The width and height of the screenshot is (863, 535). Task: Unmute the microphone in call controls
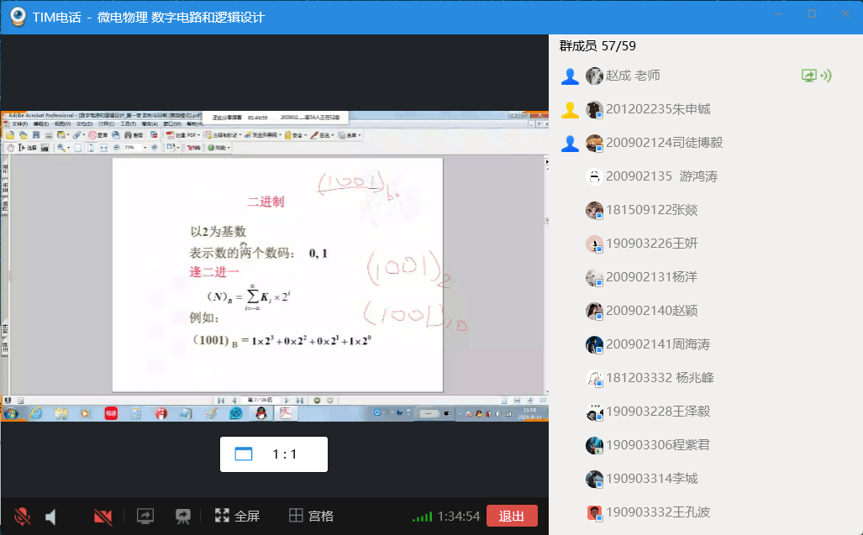coord(23,516)
